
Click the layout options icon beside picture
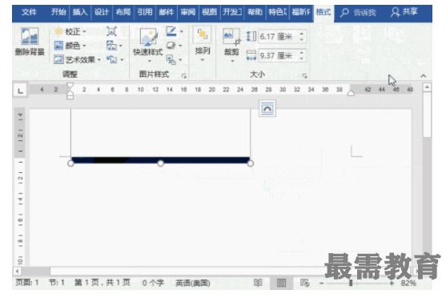click(267, 108)
